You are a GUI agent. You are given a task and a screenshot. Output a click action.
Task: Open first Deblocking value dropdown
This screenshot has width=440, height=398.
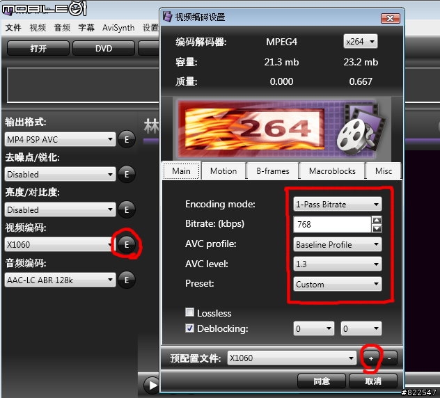pos(314,328)
